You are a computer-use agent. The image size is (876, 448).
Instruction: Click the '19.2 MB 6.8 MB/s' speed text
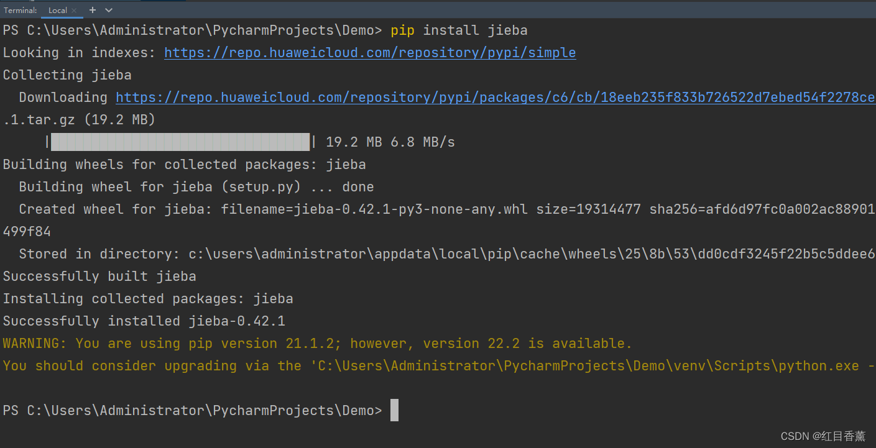[389, 142]
